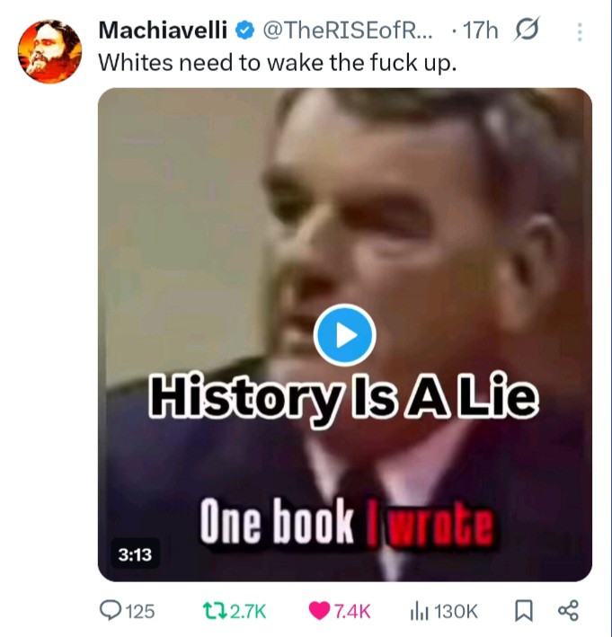Click the 7.4K likes count
This screenshot has width=612, height=637.
click(352, 611)
